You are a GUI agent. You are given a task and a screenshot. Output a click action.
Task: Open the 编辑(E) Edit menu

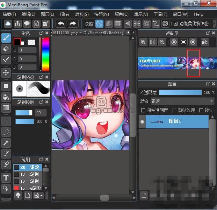click(28, 14)
